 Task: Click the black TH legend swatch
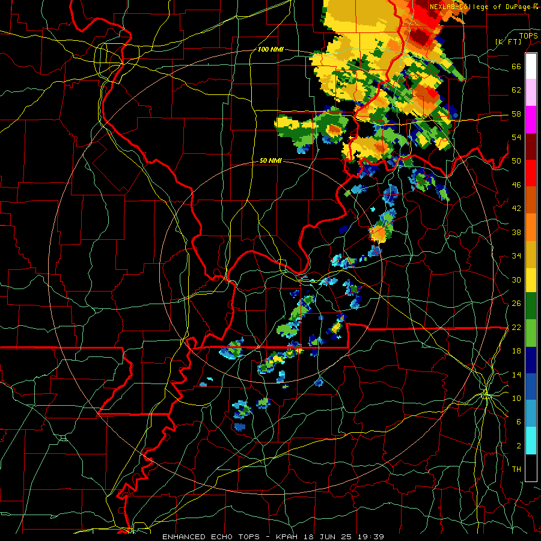coord(531,467)
